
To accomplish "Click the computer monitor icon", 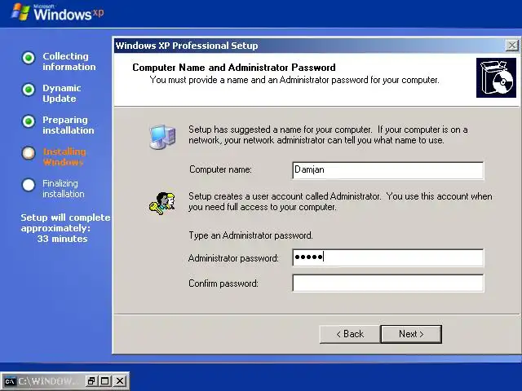I will [x=162, y=137].
